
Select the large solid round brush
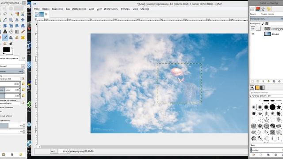(x=272, y=107)
